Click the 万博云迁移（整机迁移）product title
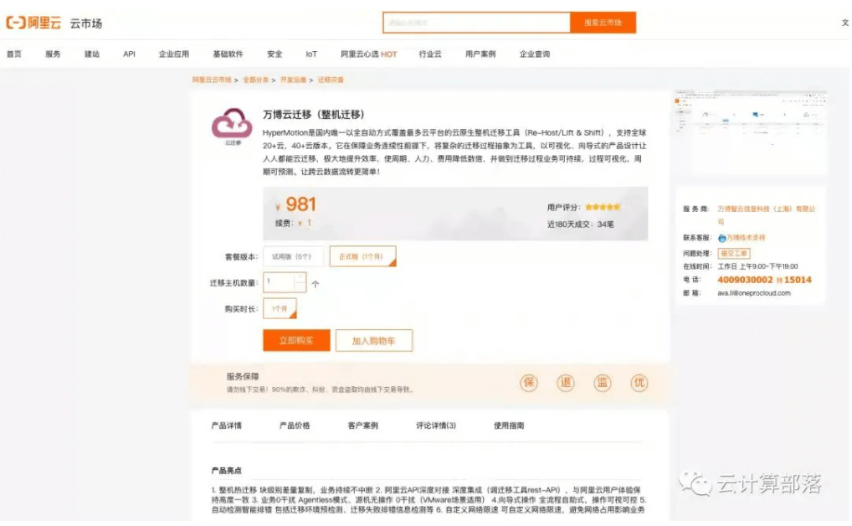This screenshot has height=526, width=852. click(314, 114)
